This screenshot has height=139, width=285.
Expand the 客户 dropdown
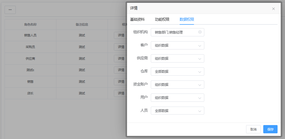(177, 45)
